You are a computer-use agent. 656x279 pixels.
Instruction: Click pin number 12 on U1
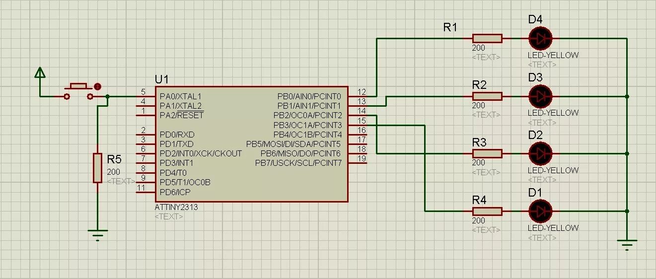pos(362,92)
